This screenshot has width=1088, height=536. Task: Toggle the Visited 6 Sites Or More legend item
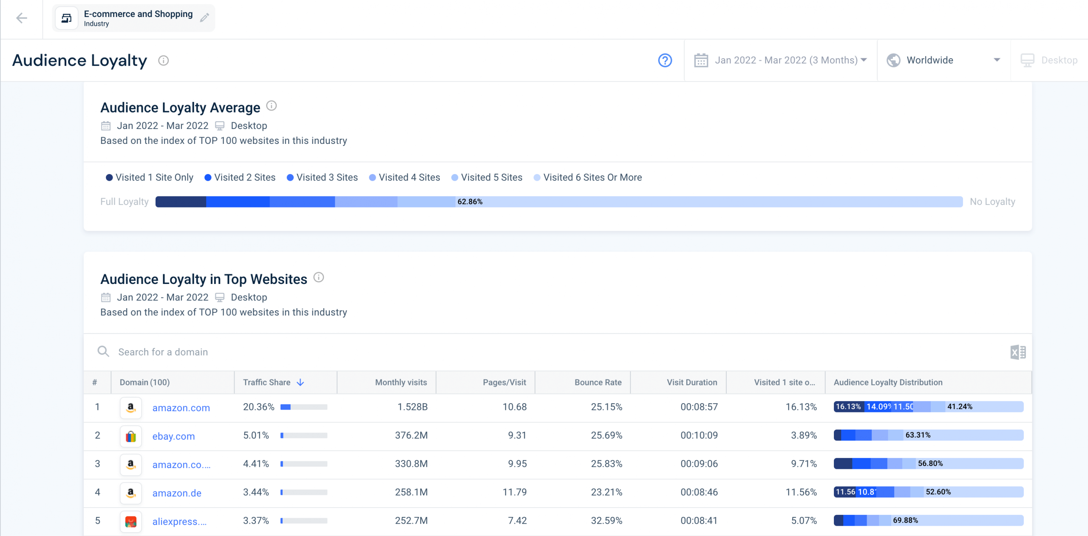click(x=587, y=177)
